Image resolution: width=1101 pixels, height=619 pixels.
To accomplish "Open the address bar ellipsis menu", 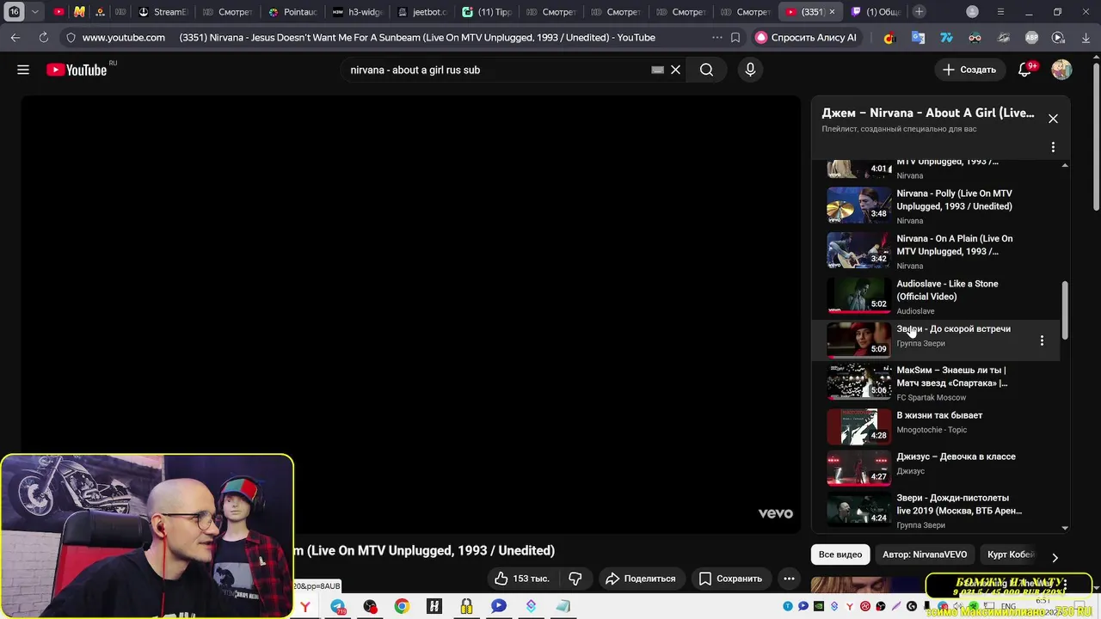I will click(717, 38).
